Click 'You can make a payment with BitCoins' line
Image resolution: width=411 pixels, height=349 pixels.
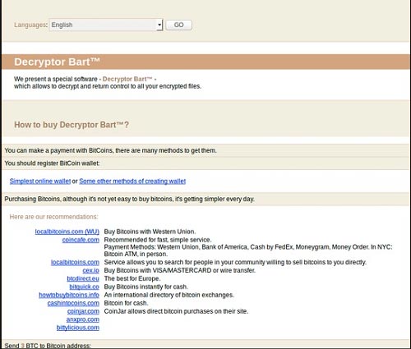111,150
